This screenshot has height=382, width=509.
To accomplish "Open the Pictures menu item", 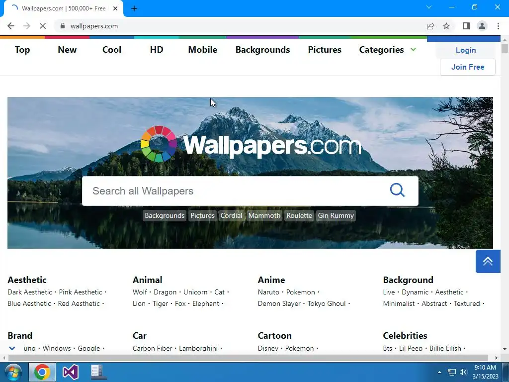I will [x=325, y=50].
